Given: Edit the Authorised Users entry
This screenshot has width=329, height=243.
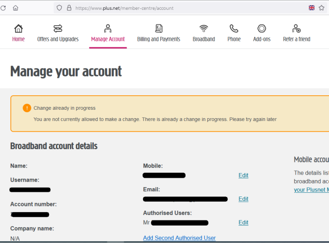Looking at the screenshot, I should click(243, 223).
